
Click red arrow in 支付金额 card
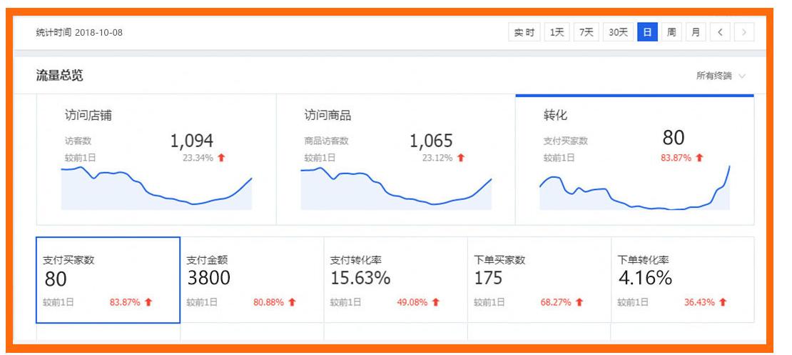292,302
